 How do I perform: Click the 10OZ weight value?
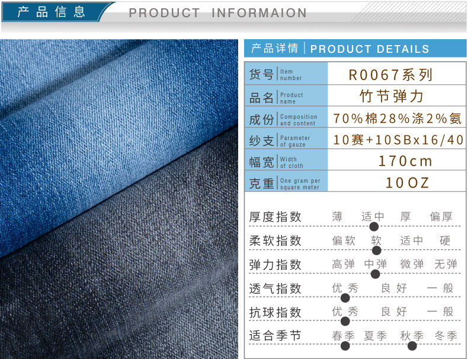click(408, 183)
